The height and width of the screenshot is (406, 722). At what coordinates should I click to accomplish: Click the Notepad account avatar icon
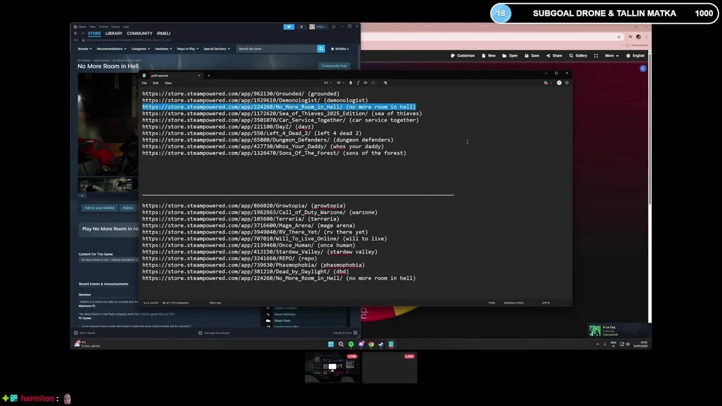pyautogui.click(x=559, y=83)
